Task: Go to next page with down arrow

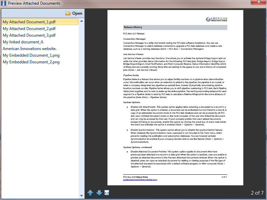Action: (99, 193)
